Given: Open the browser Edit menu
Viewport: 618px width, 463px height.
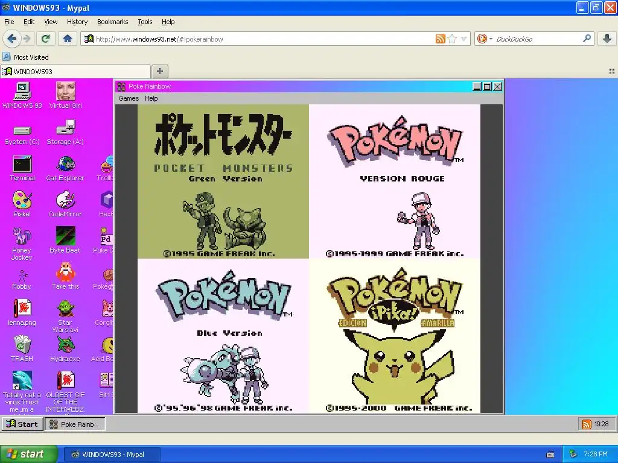Looking at the screenshot, I should (29, 22).
